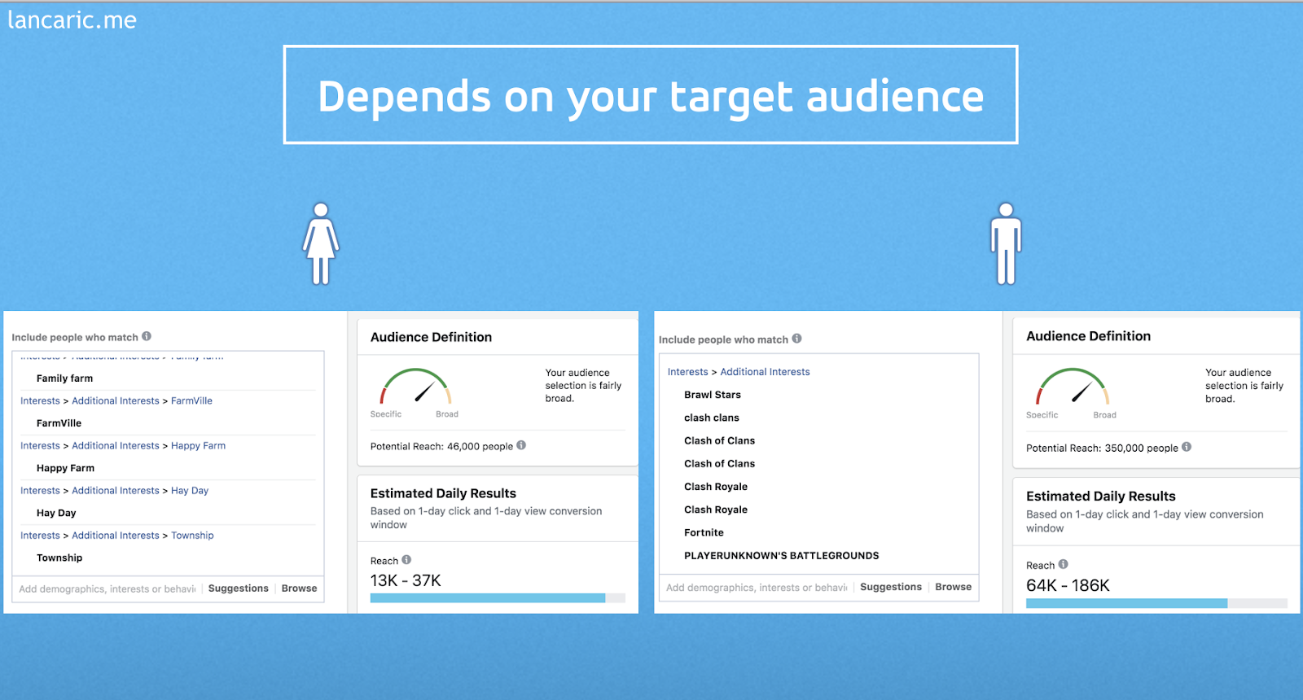This screenshot has width=1303, height=700.
Task: Focus the add-demographics field under the Fortnite list
Action: pos(757,587)
